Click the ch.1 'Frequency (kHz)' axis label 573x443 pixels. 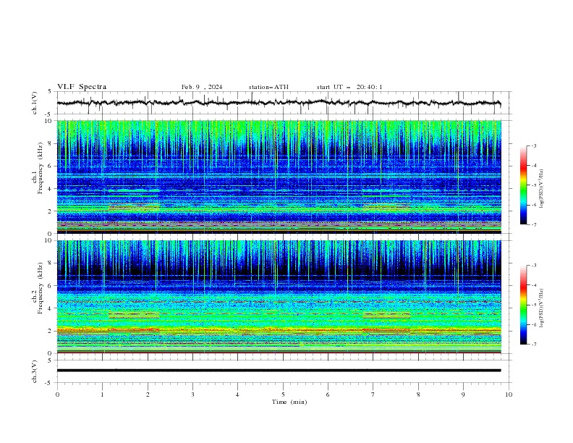pos(41,168)
